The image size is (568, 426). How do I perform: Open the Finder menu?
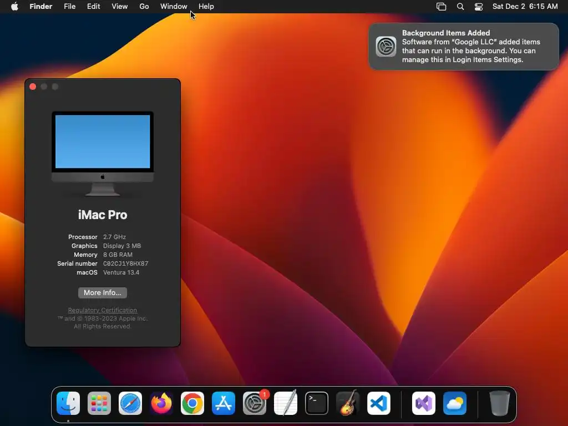tap(41, 7)
